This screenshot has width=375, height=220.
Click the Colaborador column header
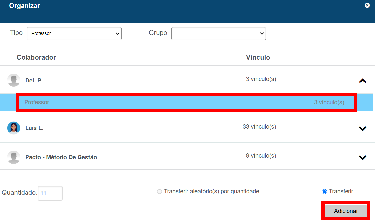click(36, 57)
